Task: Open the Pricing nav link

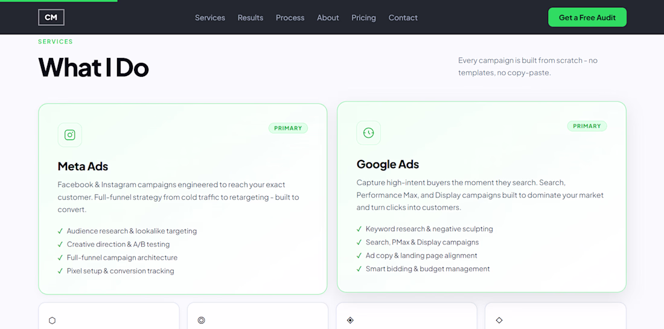Action: pyautogui.click(x=364, y=18)
